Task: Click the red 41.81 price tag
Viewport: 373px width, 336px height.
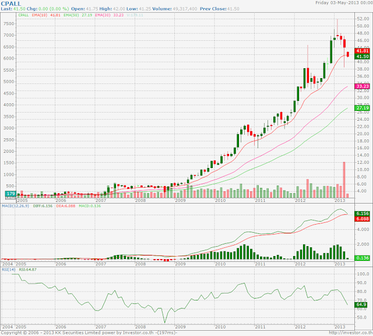Action: point(362,51)
